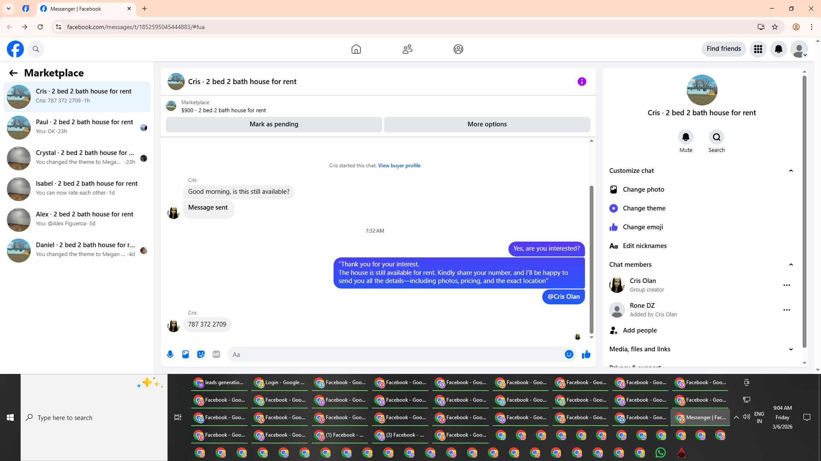This screenshot has width=821, height=461.
Task: Click Mark as pending button
Action: [274, 124]
